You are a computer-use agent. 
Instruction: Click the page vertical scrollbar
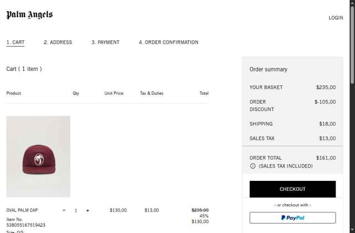pos(352,111)
